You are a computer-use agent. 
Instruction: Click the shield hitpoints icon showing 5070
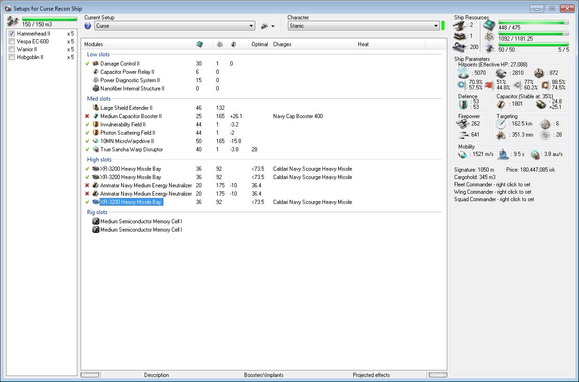tap(463, 73)
